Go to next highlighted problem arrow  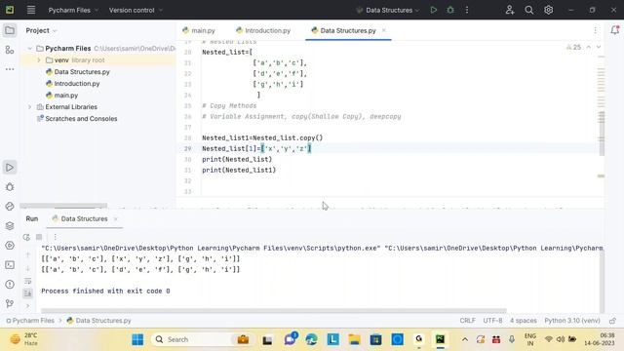tap(598, 47)
